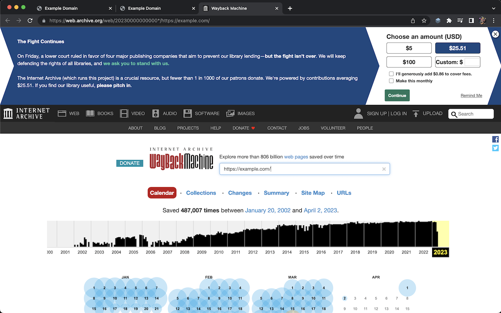This screenshot has height=313, width=501.
Task: Click the Upload arrow icon
Action: click(x=416, y=113)
